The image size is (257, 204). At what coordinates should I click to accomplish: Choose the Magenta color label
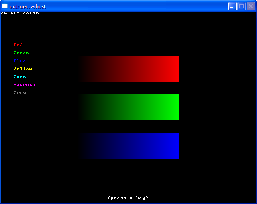pyautogui.click(x=24, y=85)
